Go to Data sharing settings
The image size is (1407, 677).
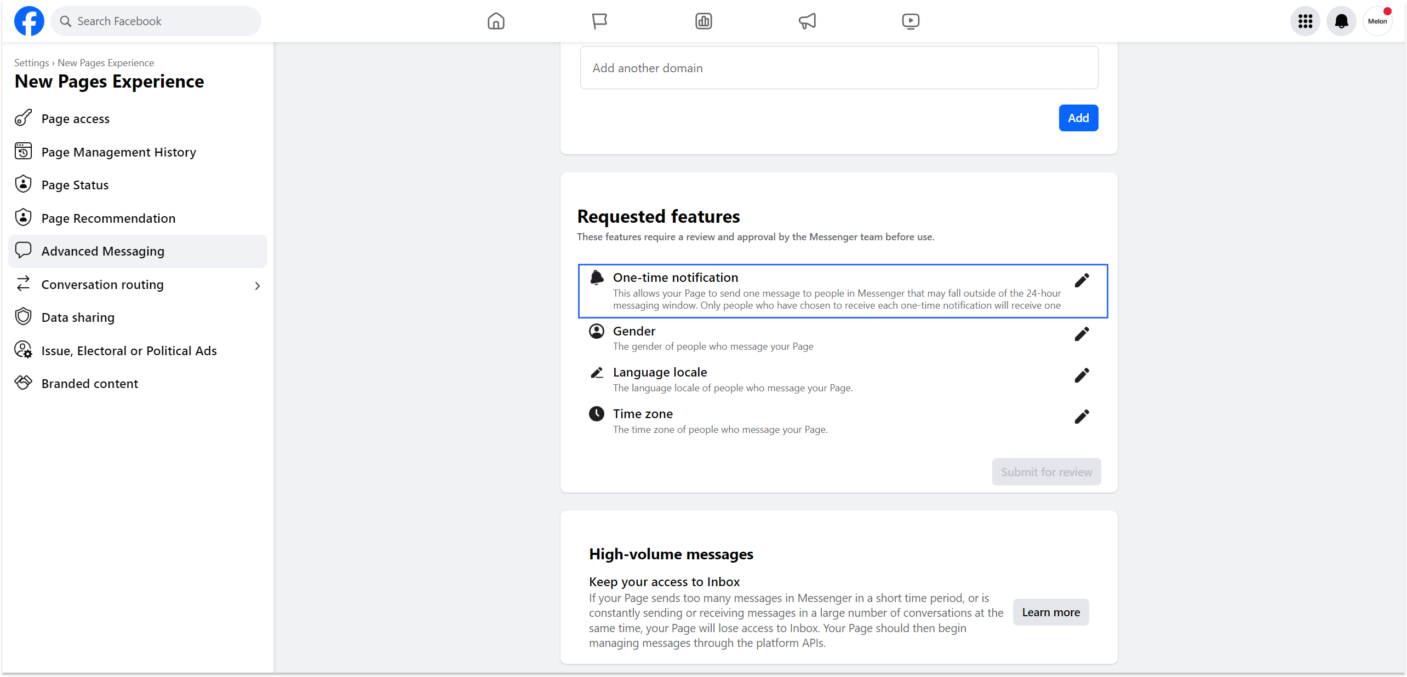coord(78,317)
